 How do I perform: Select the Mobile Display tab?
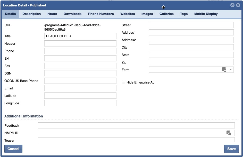pos(206,14)
